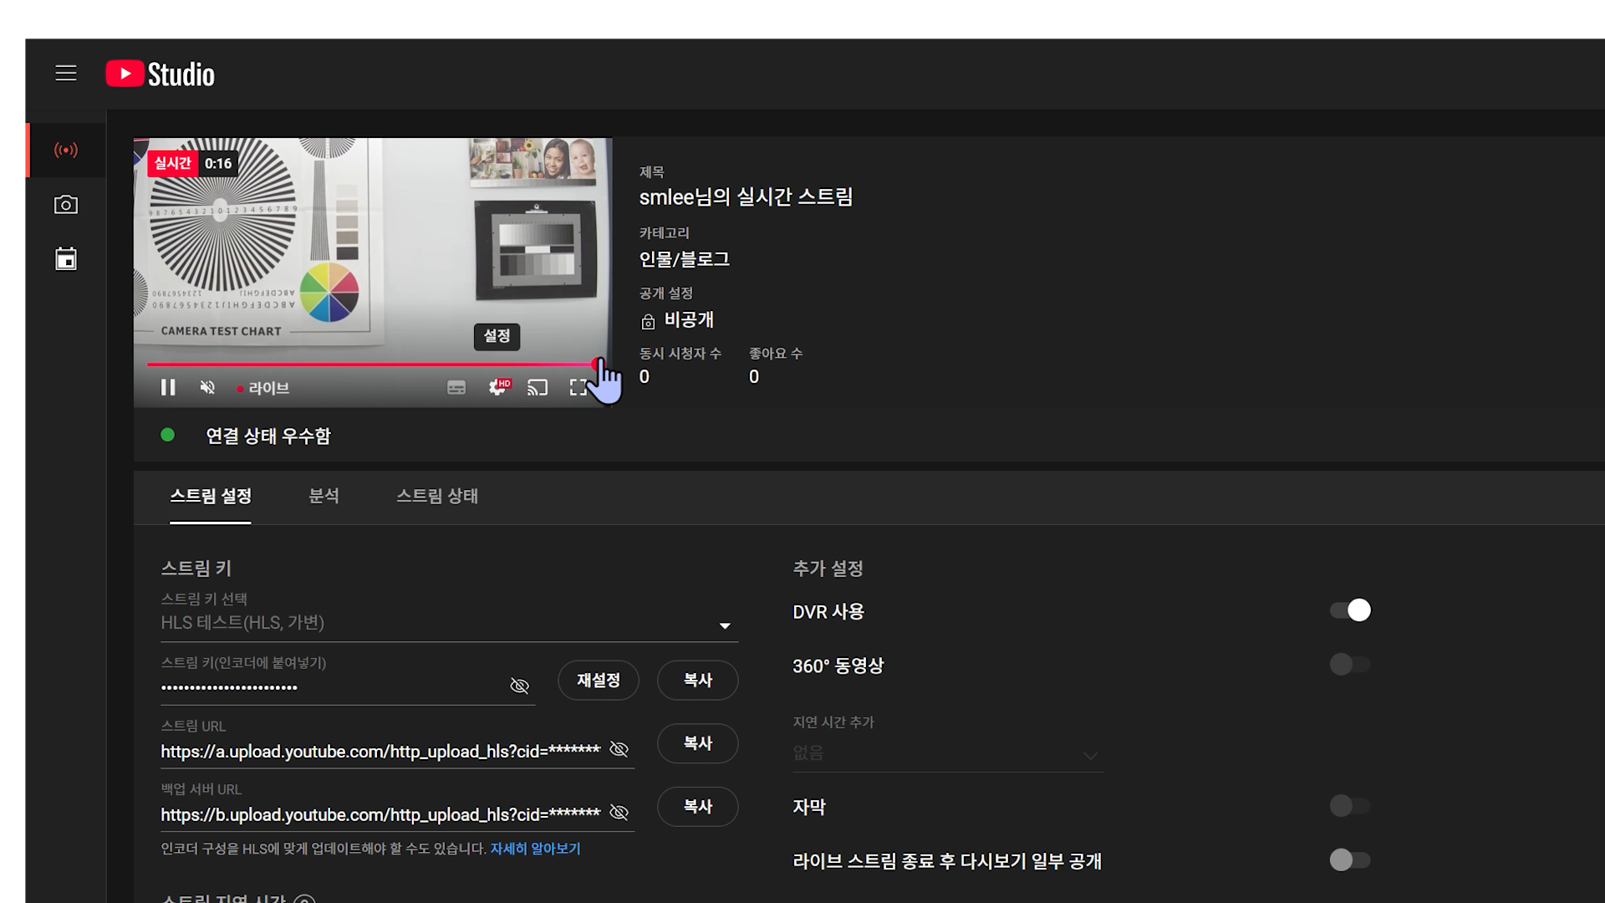Expand the 스트림 키 선택 dropdown
Viewport: 1605px width, 903px height.
724,625
